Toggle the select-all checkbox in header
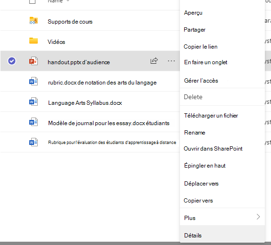 (32, 1)
